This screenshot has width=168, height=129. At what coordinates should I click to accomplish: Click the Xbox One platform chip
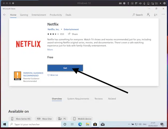click(44, 119)
